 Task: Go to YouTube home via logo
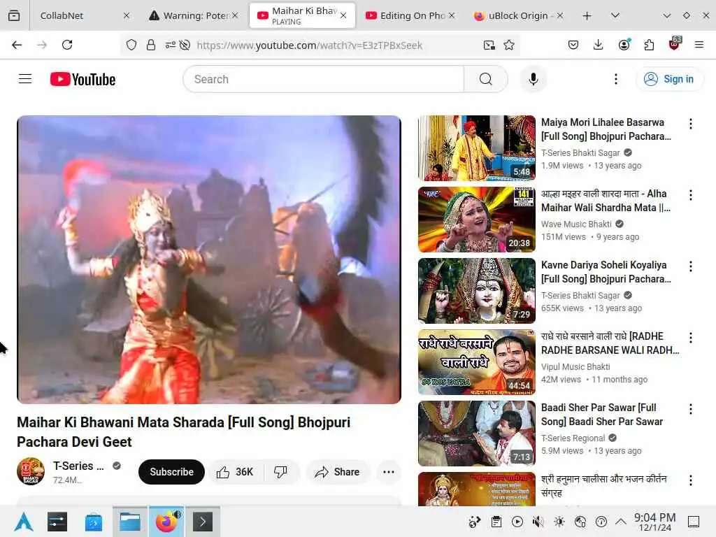click(83, 79)
